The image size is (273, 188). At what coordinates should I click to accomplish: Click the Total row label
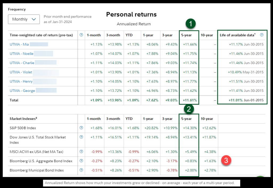14,100
